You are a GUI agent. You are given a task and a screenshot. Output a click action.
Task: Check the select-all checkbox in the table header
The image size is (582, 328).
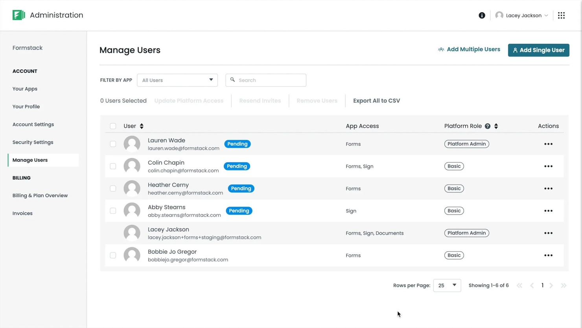pyautogui.click(x=113, y=126)
